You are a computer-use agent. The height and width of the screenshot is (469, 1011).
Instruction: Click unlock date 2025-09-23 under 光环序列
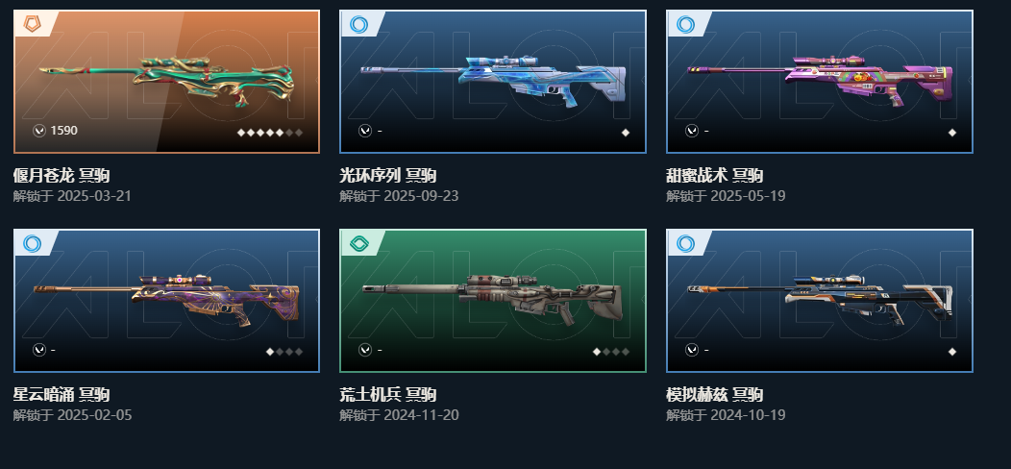(421, 195)
